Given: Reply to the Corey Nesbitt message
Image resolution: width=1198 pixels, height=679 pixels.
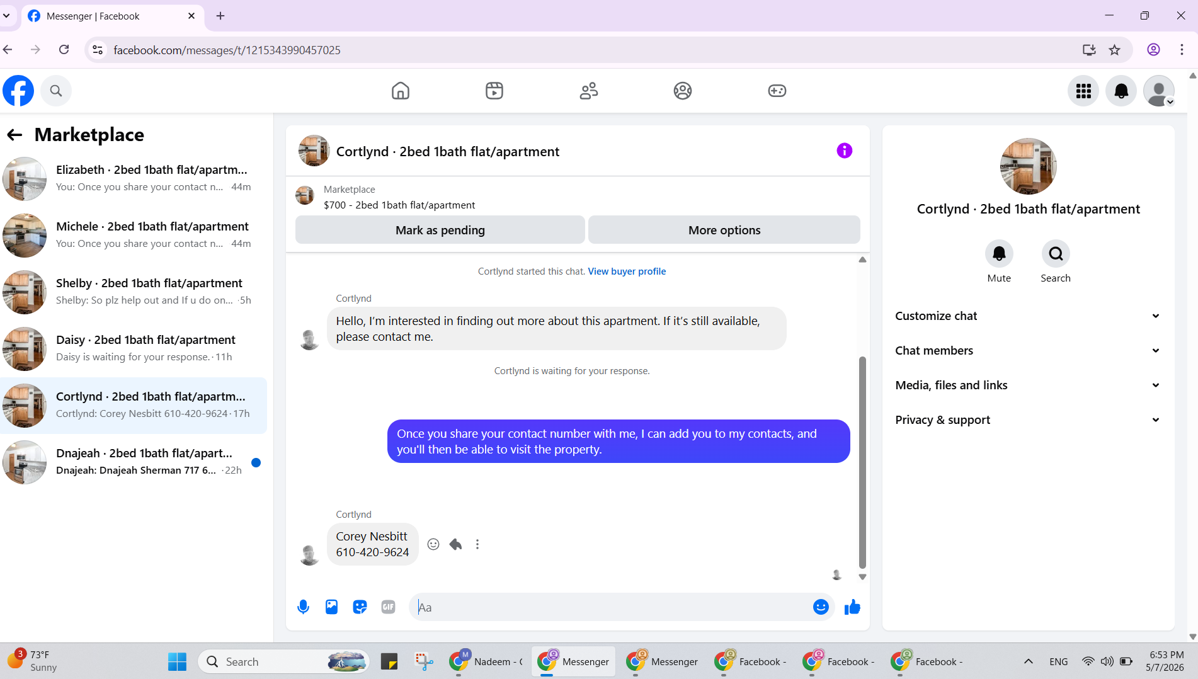Looking at the screenshot, I should click(455, 544).
